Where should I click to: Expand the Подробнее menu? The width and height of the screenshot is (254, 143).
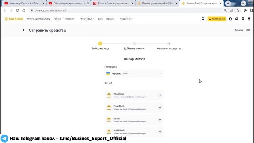click(x=127, y=19)
